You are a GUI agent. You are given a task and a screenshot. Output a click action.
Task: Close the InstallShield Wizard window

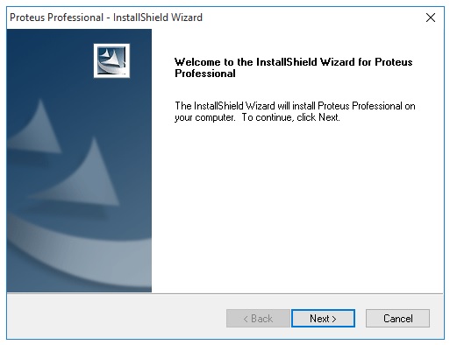pos(431,18)
